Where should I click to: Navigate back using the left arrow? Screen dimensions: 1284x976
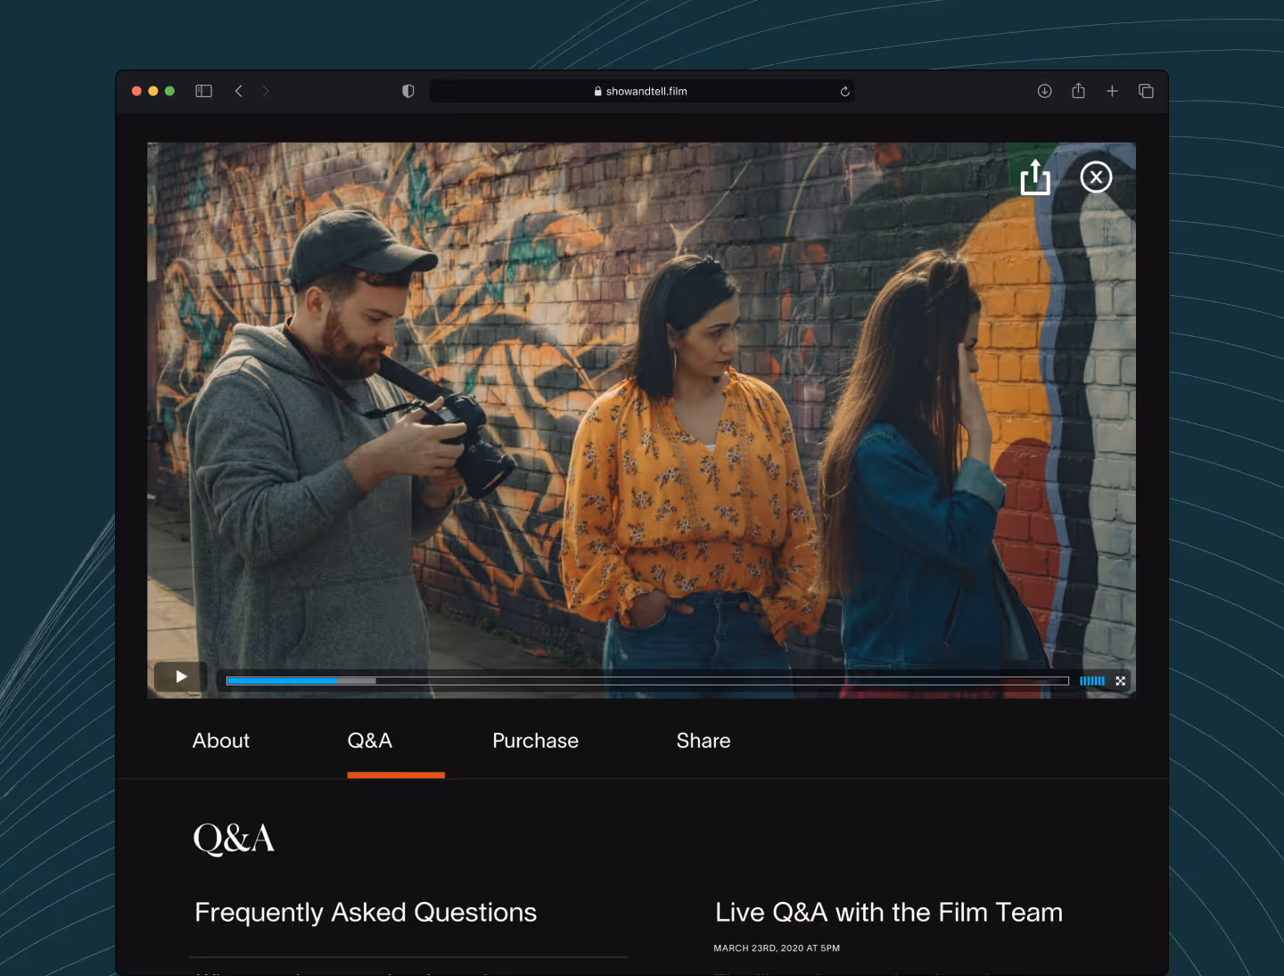pos(238,90)
